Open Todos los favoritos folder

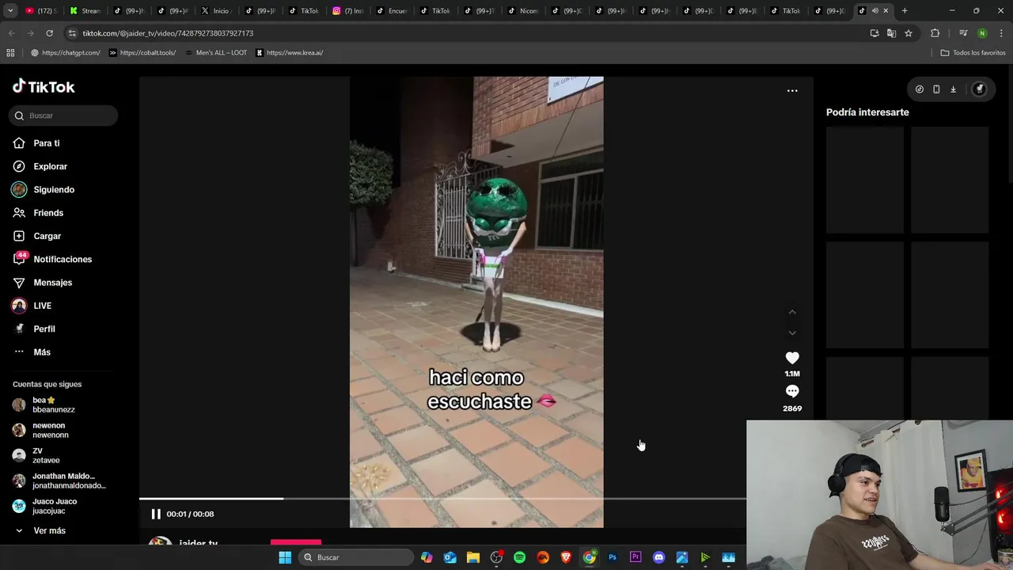click(973, 53)
